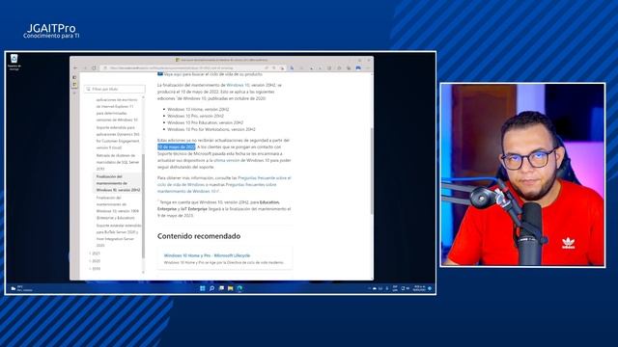Click the highlighted '10 de mayo de 2022' text
Viewport: 618px width, 347px height.
tap(176, 147)
